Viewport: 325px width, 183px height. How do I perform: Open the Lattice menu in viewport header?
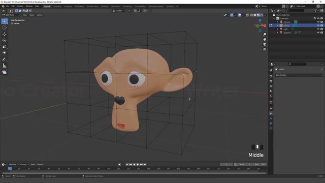tap(40, 15)
